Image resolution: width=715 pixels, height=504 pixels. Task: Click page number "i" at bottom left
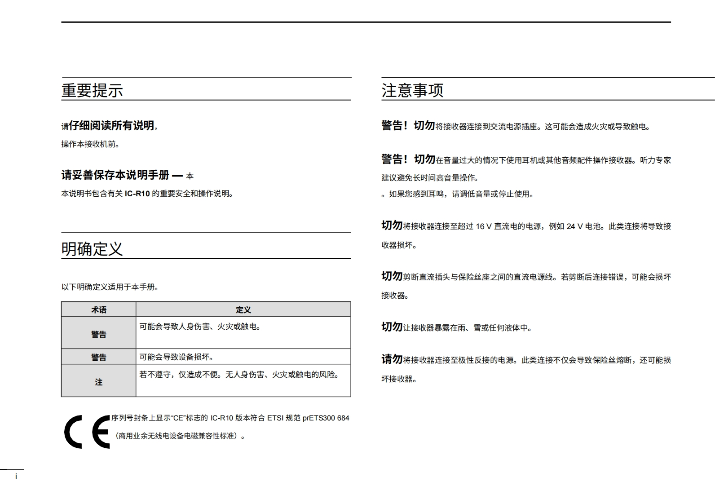coord(16,476)
